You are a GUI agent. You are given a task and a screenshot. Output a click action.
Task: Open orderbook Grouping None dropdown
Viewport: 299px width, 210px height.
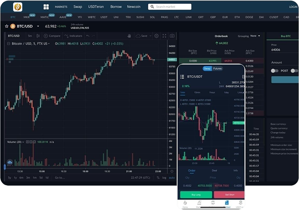click(x=255, y=36)
